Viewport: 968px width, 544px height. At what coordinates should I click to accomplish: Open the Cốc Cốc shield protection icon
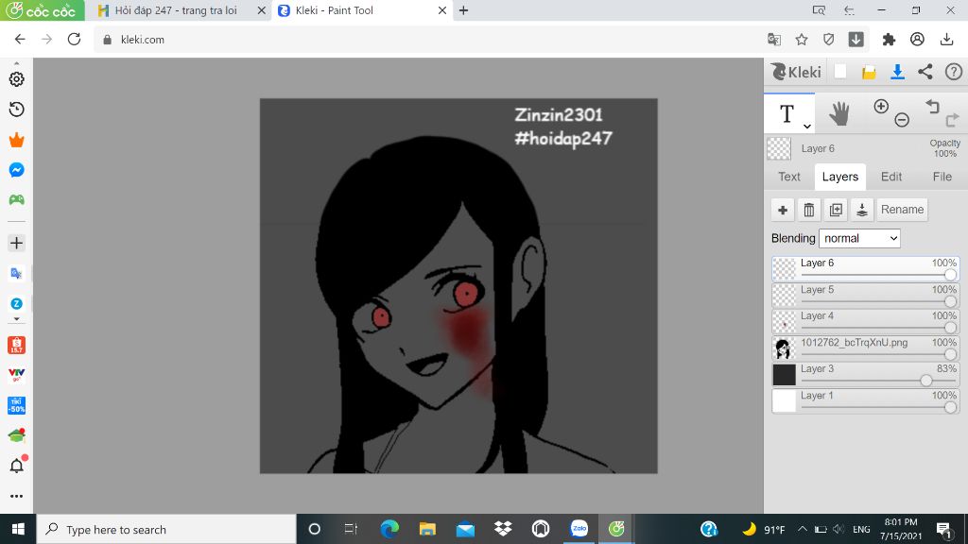828,40
